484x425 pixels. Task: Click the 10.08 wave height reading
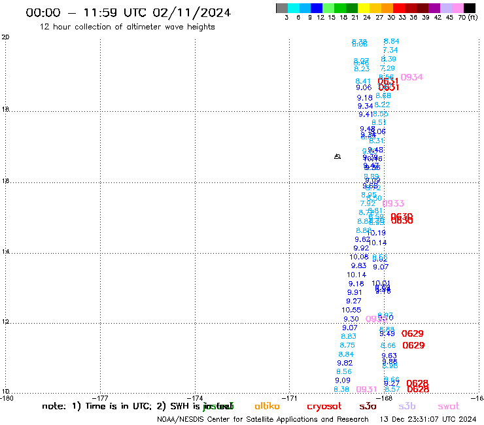(359, 257)
